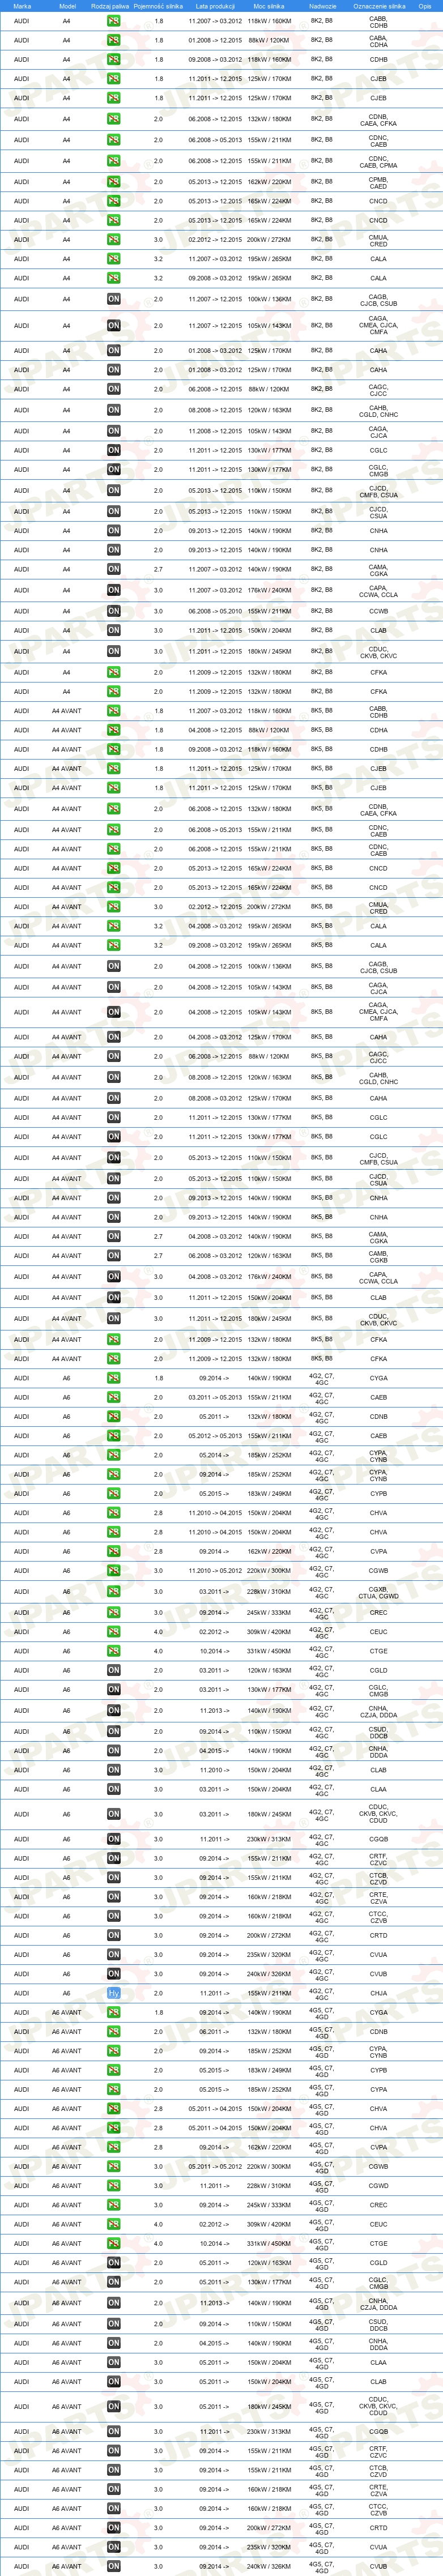Click the Moc silnika column header
This screenshot has width=443, height=2576.
(x=269, y=6)
